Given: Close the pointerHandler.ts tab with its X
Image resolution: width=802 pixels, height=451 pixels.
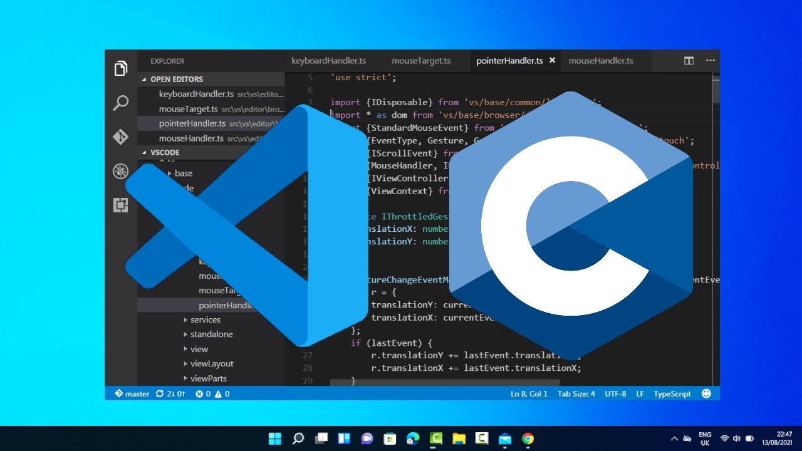Looking at the screenshot, I should click(x=552, y=61).
